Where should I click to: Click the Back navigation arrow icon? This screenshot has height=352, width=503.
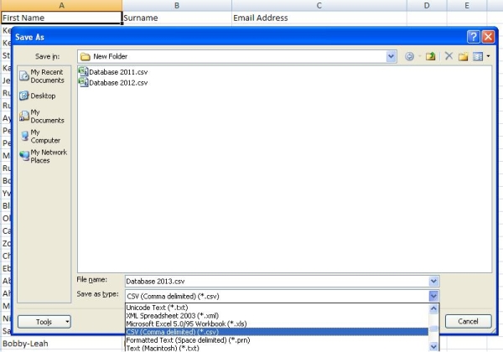coord(410,56)
